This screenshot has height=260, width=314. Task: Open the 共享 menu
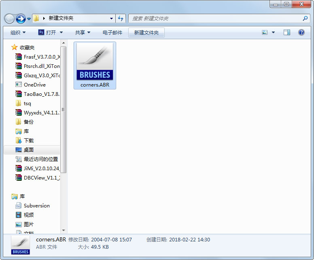tap(83, 32)
